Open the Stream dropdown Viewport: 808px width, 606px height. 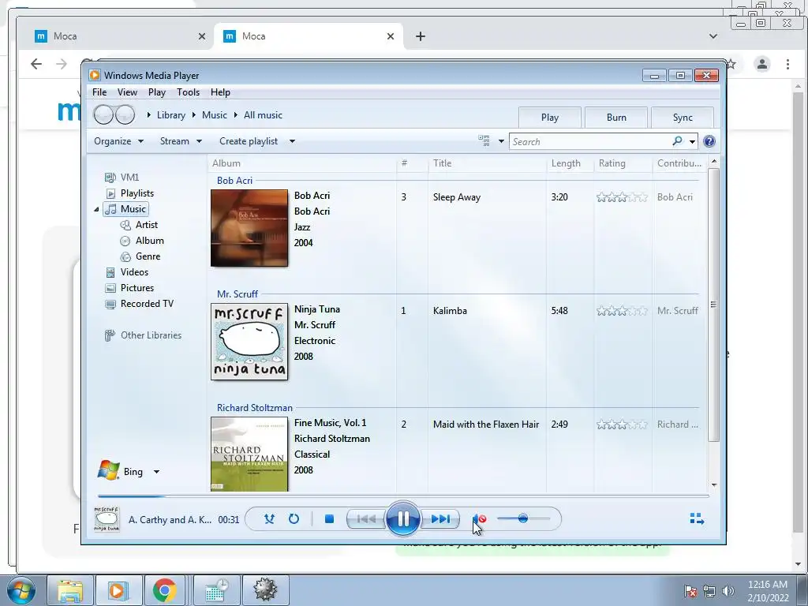point(181,141)
